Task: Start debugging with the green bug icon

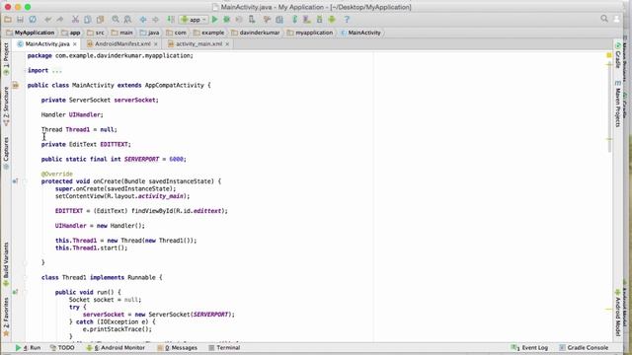Action: 227,20
